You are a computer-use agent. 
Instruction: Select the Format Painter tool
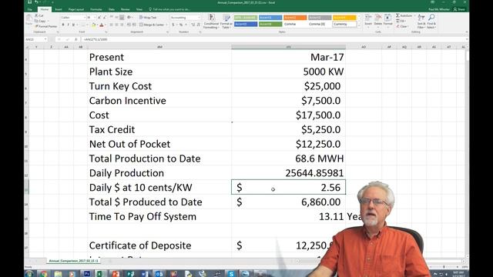click(x=46, y=26)
